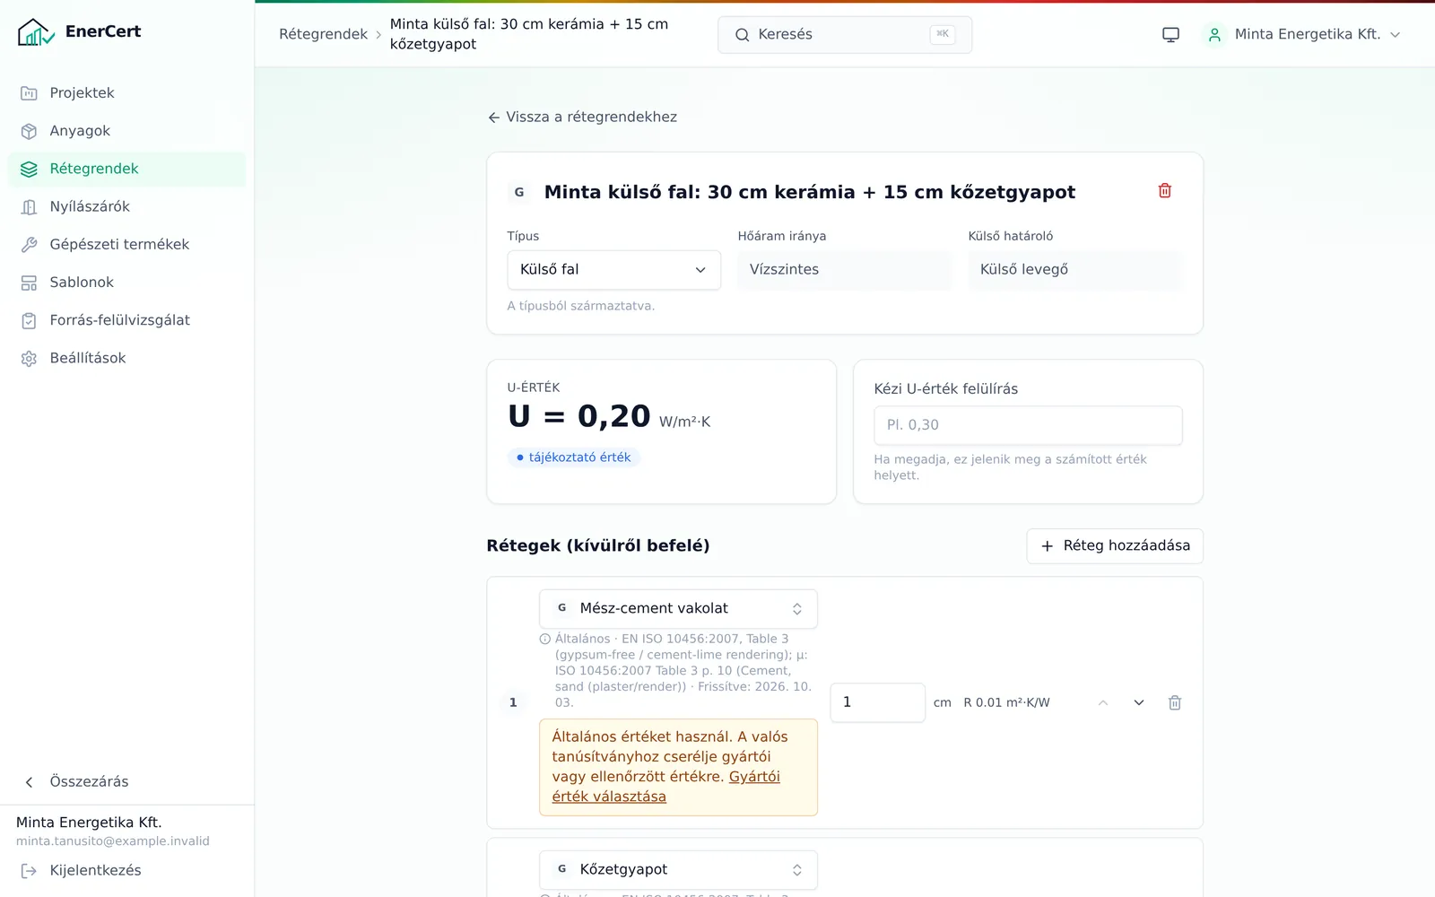Move Mész-cement vakolat layer up with arrow
The height and width of the screenshot is (897, 1435).
[x=1102, y=702]
